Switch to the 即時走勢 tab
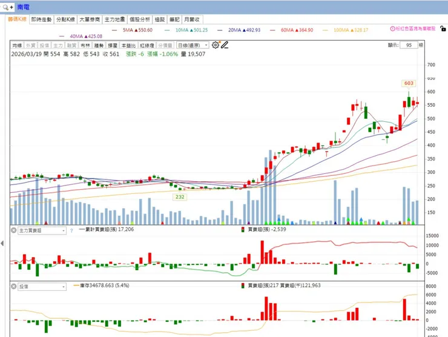 tap(41, 19)
